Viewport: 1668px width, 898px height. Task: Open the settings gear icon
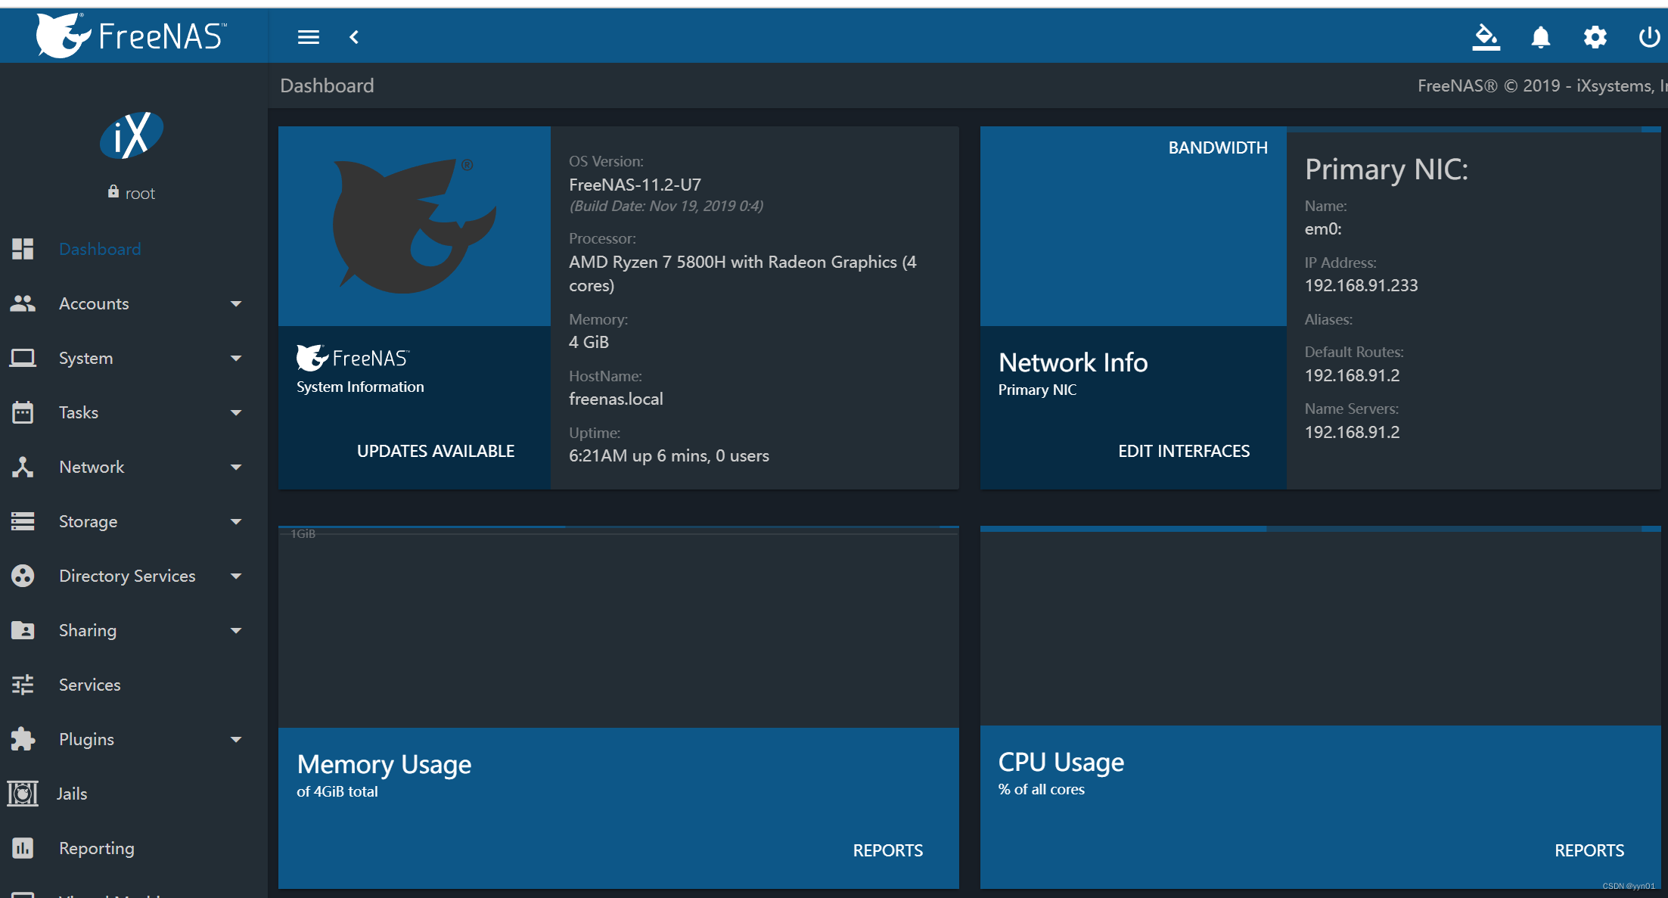(1595, 37)
